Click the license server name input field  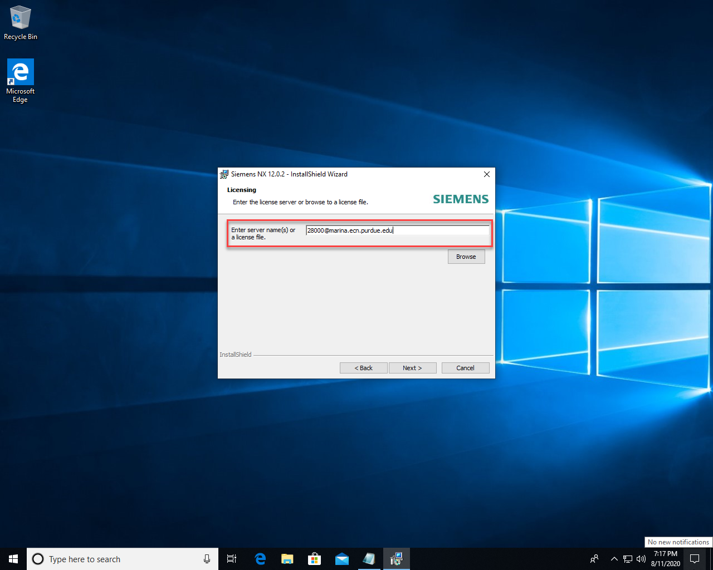coord(397,230)
